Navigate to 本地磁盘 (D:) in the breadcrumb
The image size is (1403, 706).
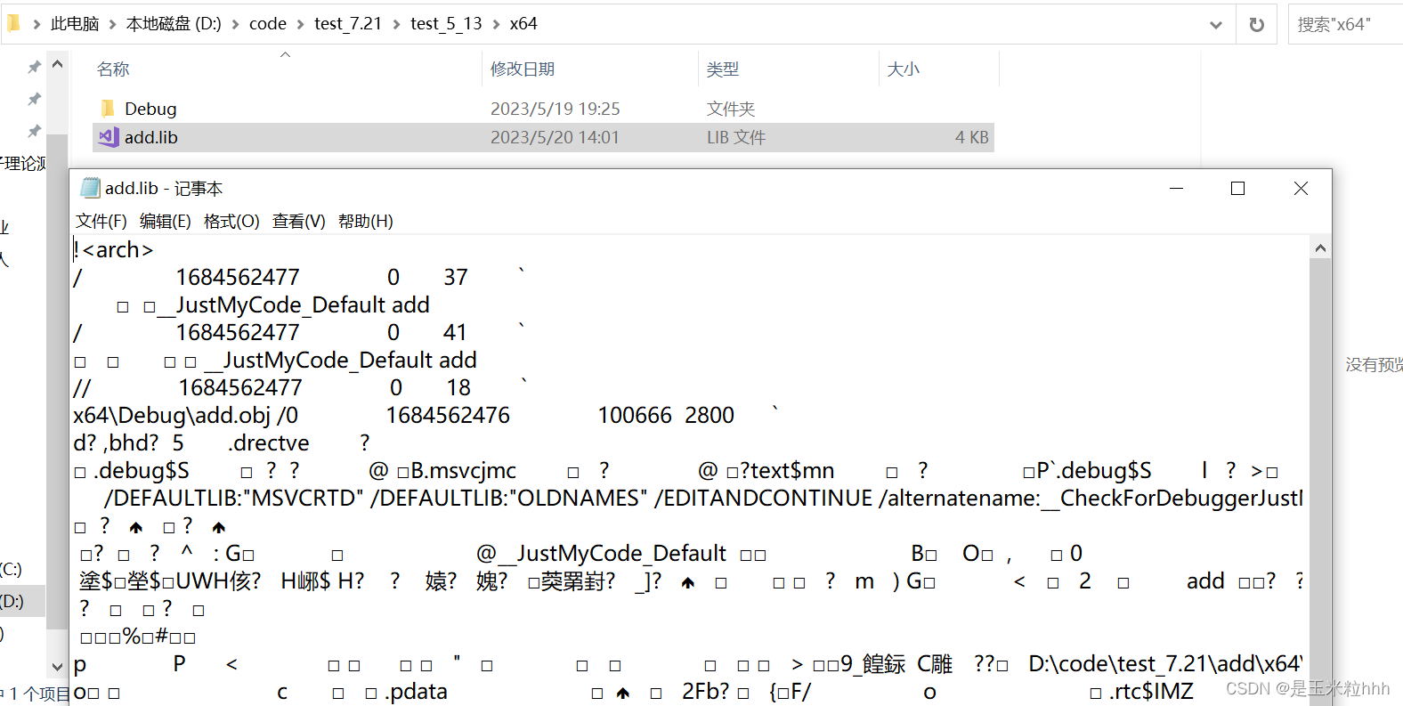[174, 24]
